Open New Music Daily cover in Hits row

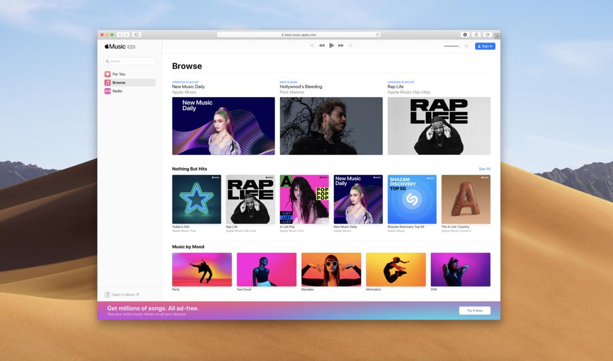pos(358,199)
